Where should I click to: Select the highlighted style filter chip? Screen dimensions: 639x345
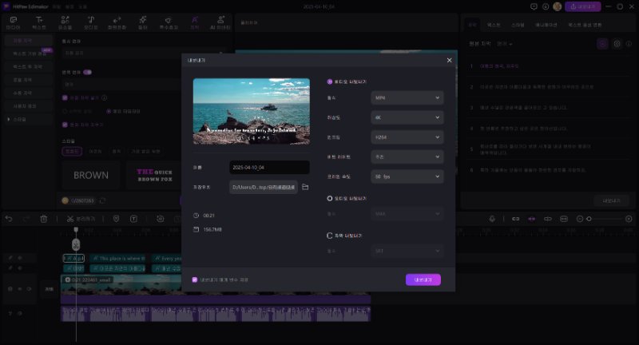72,151
